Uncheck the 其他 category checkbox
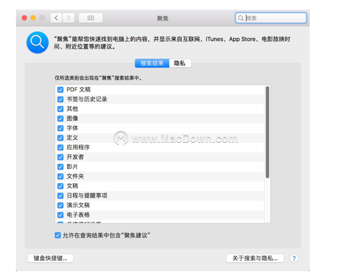 click(61, 109)
